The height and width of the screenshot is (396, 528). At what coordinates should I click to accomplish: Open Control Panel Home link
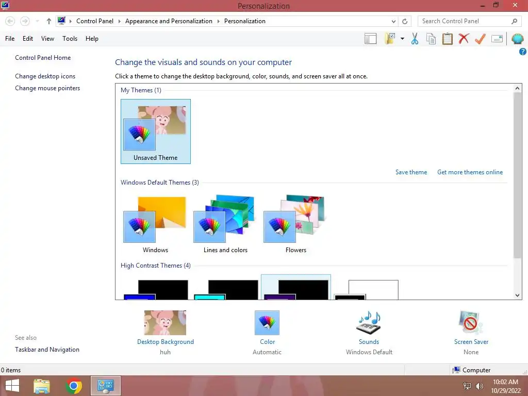[43, 58]
